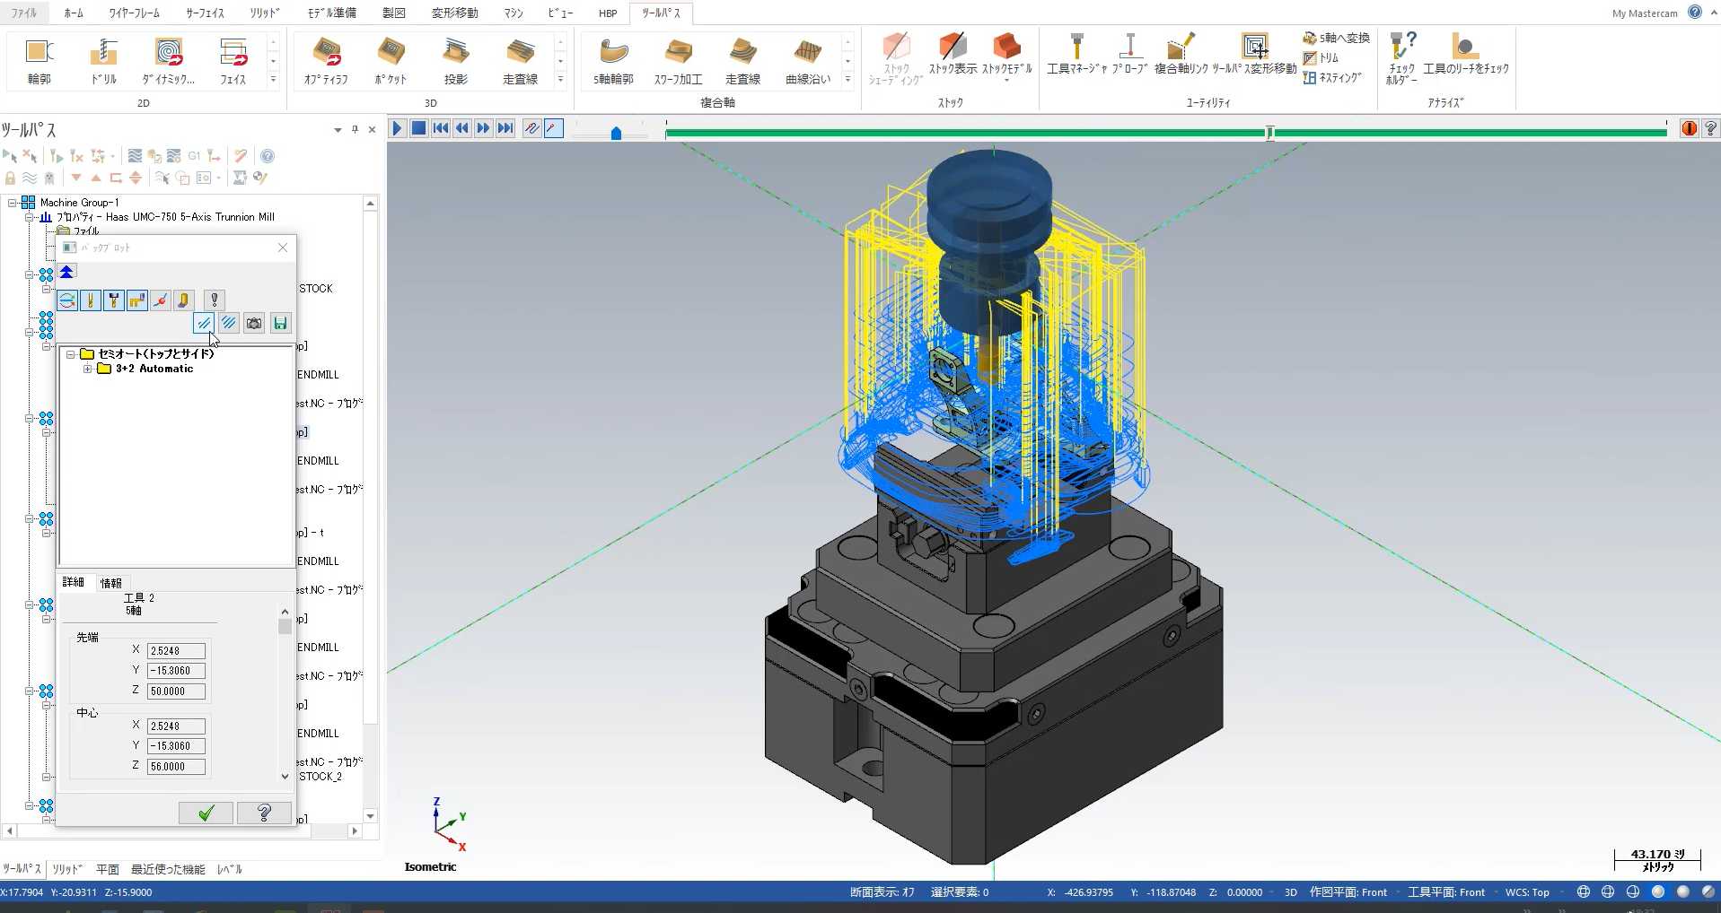
Task: Toggle tool display in backplot dialog
Action: coord(91,300)
